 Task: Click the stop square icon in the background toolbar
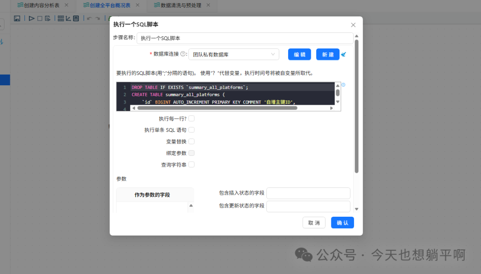pyautogui.click(x=40, y=19)
